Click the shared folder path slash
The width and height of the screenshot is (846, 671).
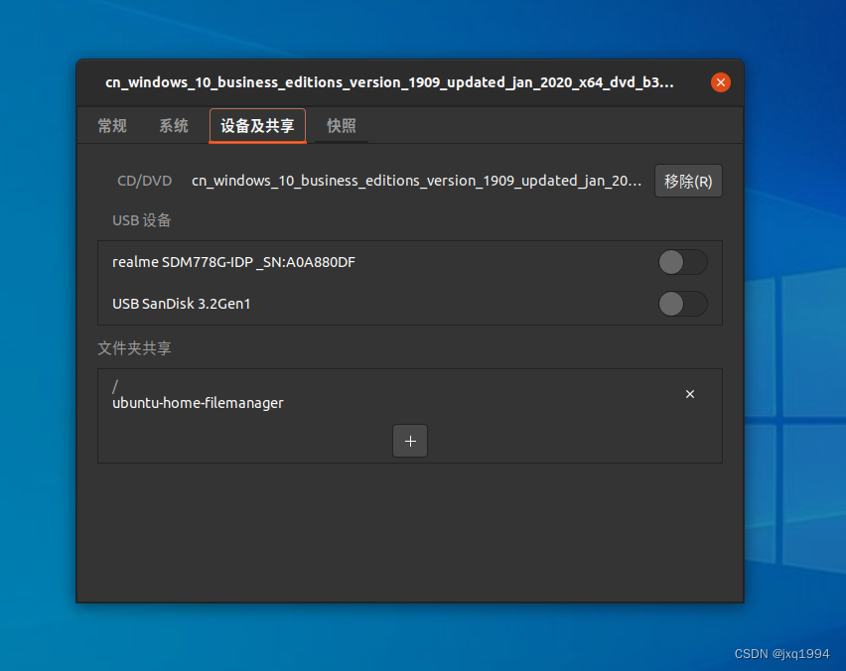115,386
